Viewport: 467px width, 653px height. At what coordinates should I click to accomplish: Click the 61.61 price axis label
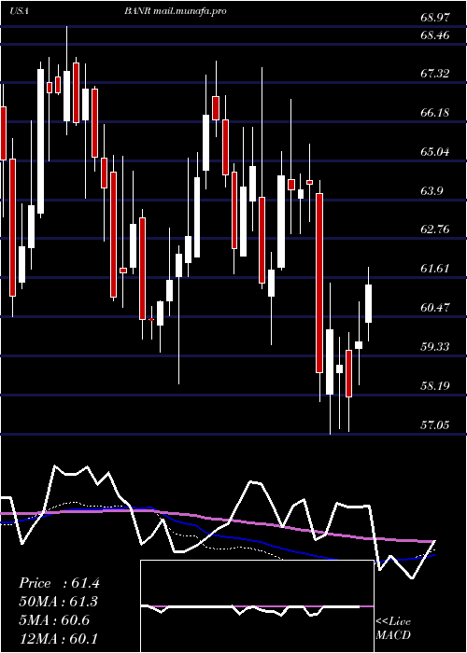point(435,269)
